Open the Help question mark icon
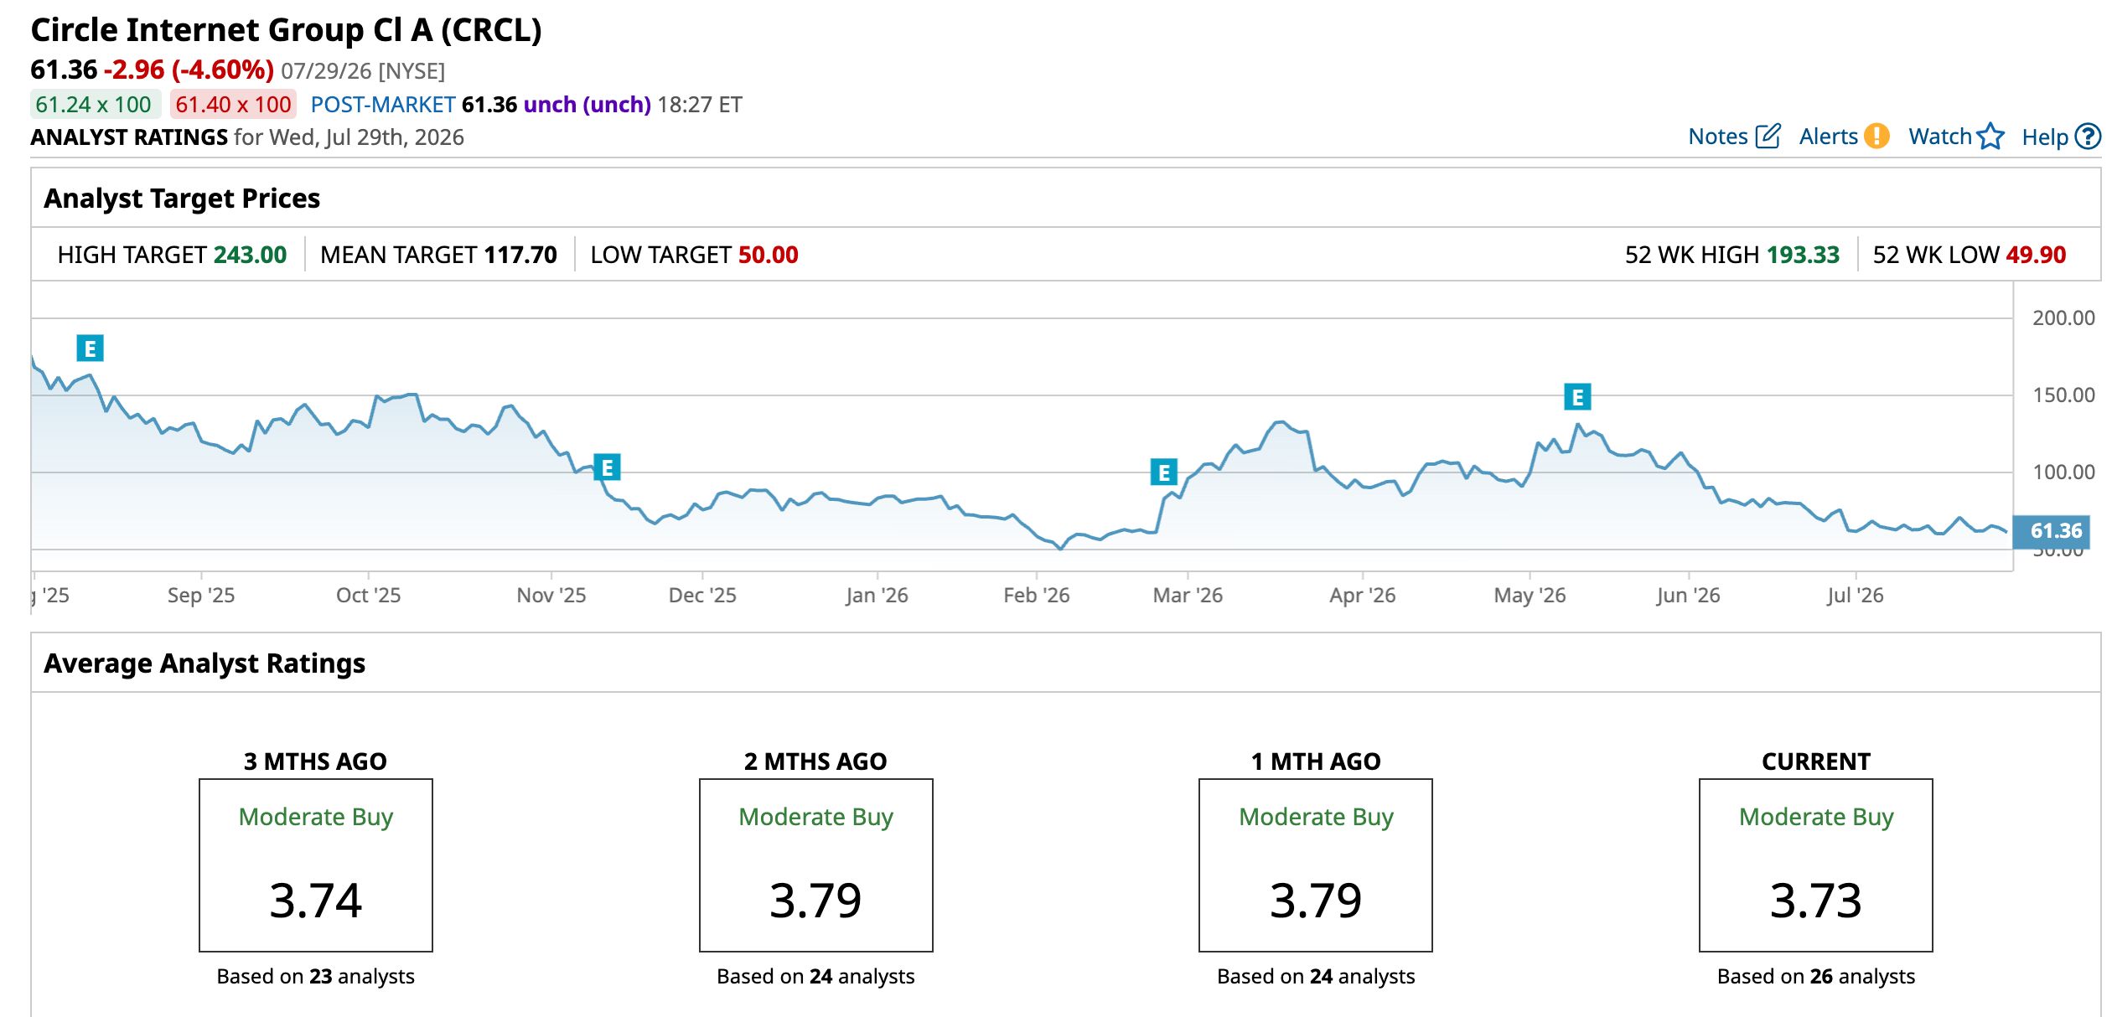This screenshot has height=1017, width=2112. tap(2088, 137)
